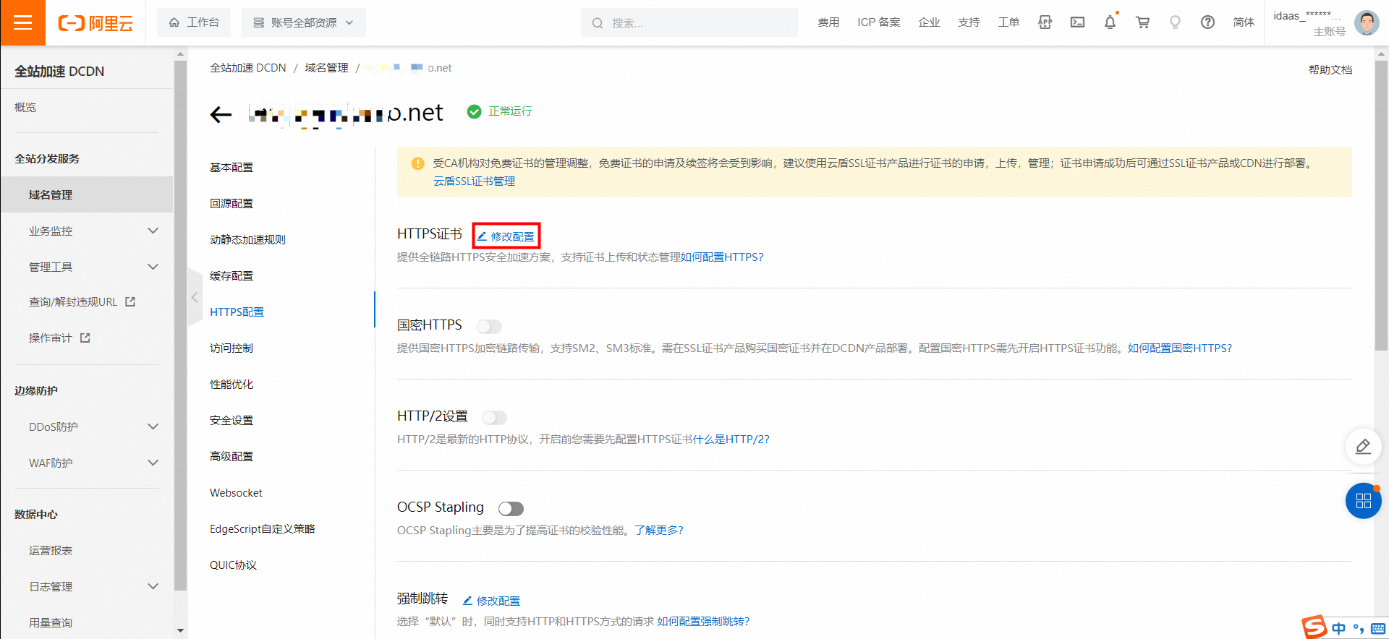Open the shopping cart
The width and height of the screenshot is (1389, 639).
1142,22
